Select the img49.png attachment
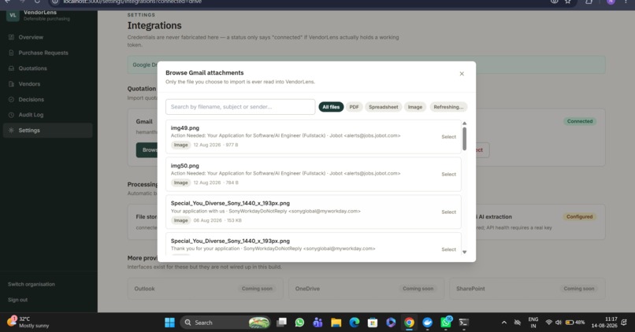 click(x=448, y=137)
